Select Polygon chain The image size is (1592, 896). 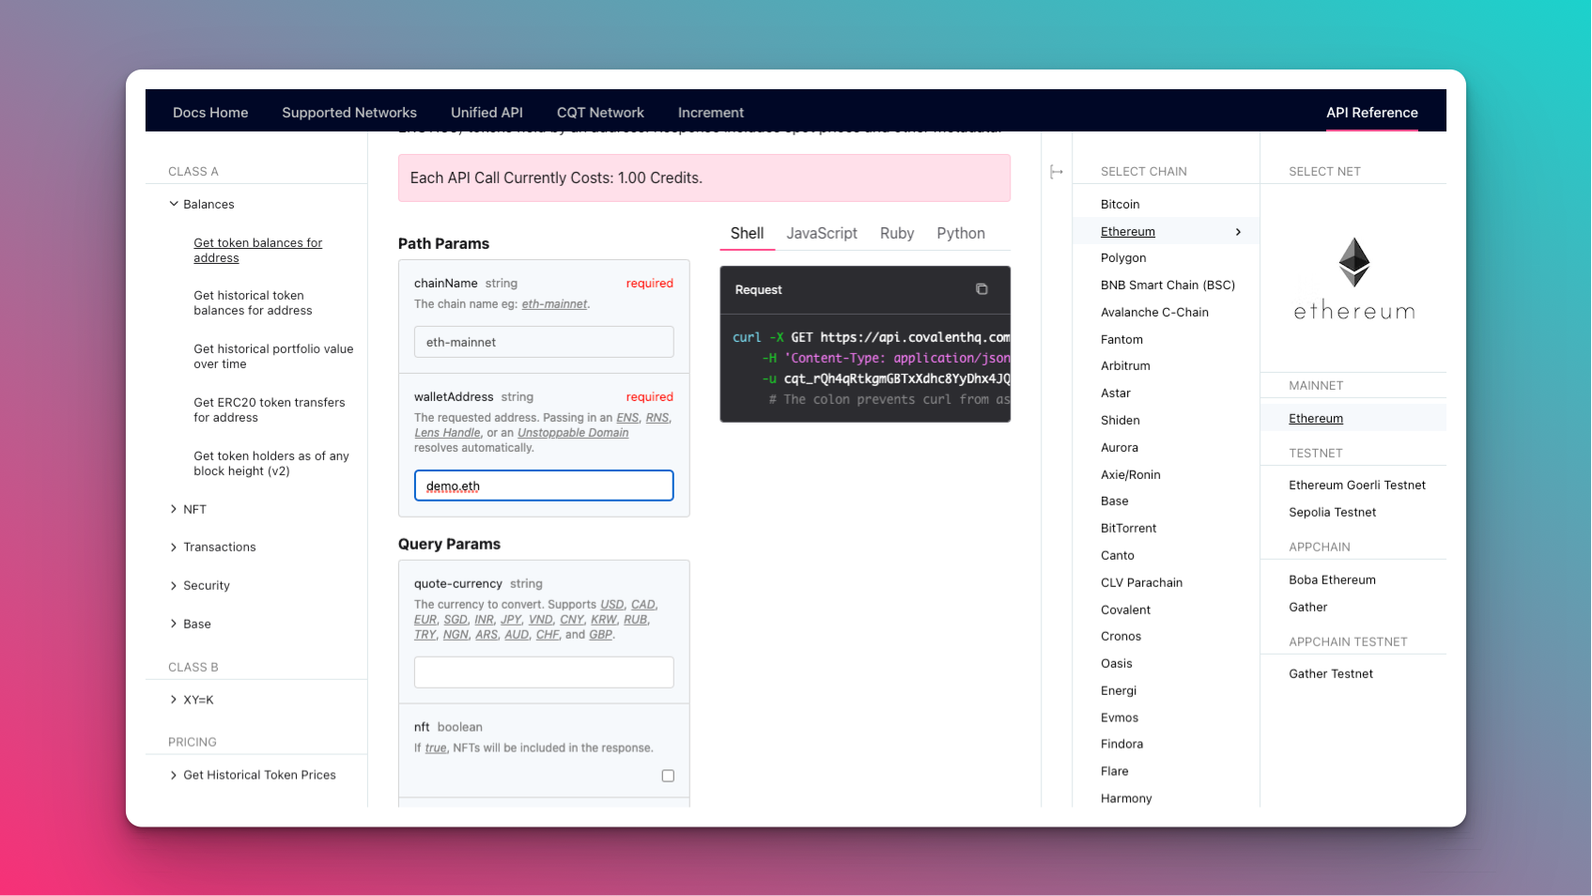click(1123, 258)
